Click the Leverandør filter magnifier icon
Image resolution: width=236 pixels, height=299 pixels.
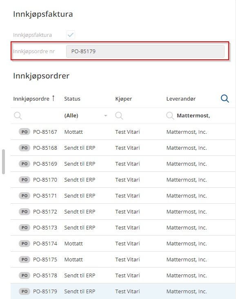pyautogui.click(x=170, y=116)
